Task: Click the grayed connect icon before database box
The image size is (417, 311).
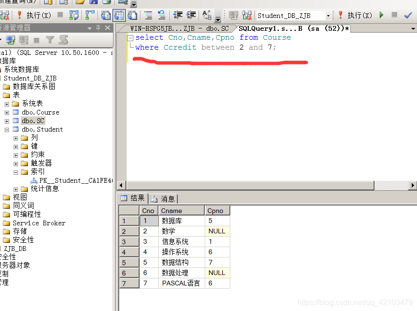Action: (x=233, y=15)
